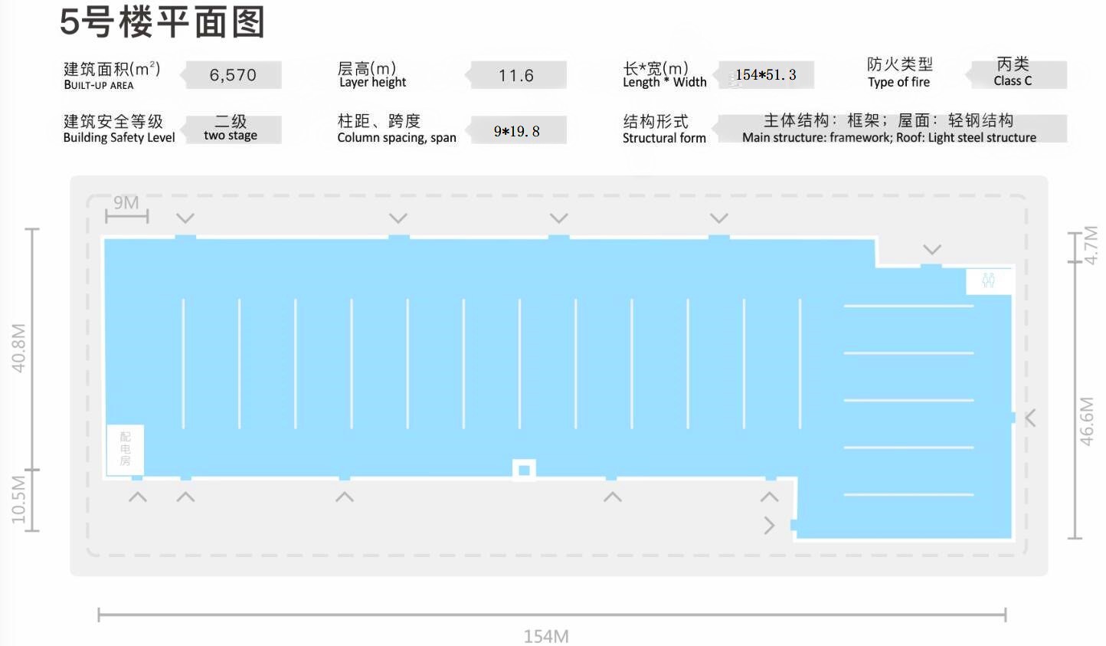Click the left-pointing entrance arrow beside 46.6M
1106x646 pixels.
click(1030, 418)
